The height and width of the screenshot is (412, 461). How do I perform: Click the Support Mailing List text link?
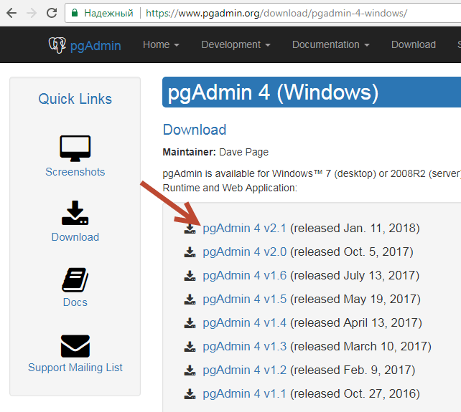click(75, 368)
